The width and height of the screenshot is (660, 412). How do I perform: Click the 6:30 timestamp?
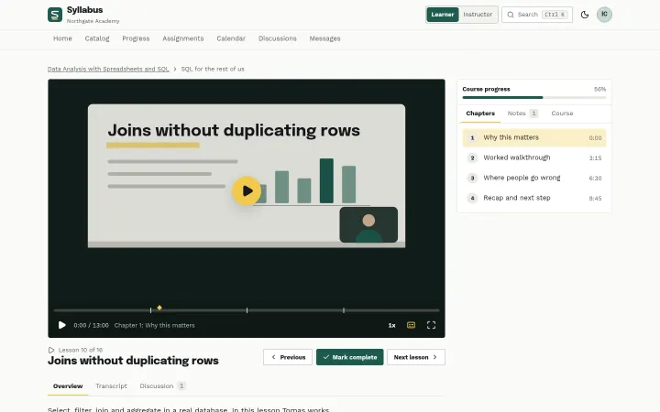point(595,179)
